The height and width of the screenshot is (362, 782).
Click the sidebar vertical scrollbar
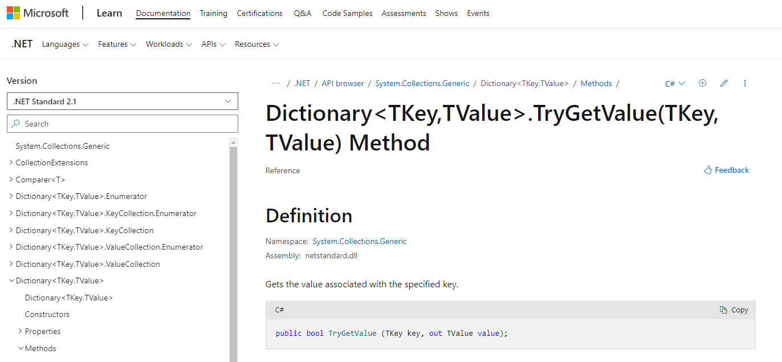coord(233,254)
